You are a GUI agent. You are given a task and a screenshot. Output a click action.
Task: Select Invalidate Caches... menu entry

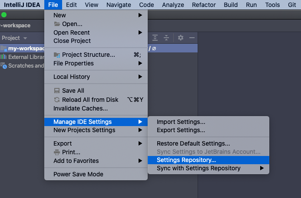pos(96,108)
